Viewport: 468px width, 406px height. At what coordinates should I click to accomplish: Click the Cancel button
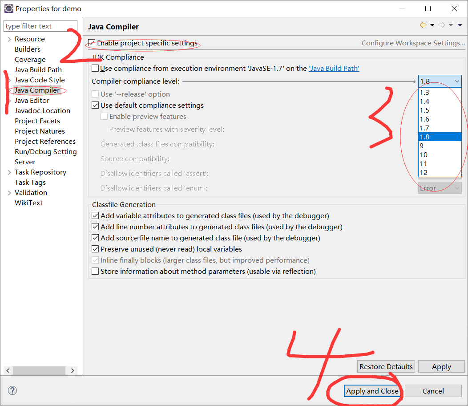pos(433,391)
